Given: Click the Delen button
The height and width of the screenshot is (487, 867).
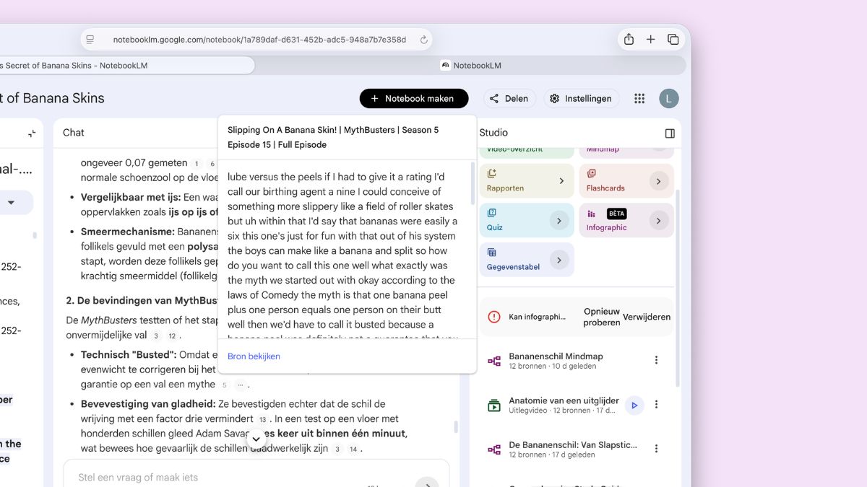Looking at the screenshot, I should coord(510,99).
